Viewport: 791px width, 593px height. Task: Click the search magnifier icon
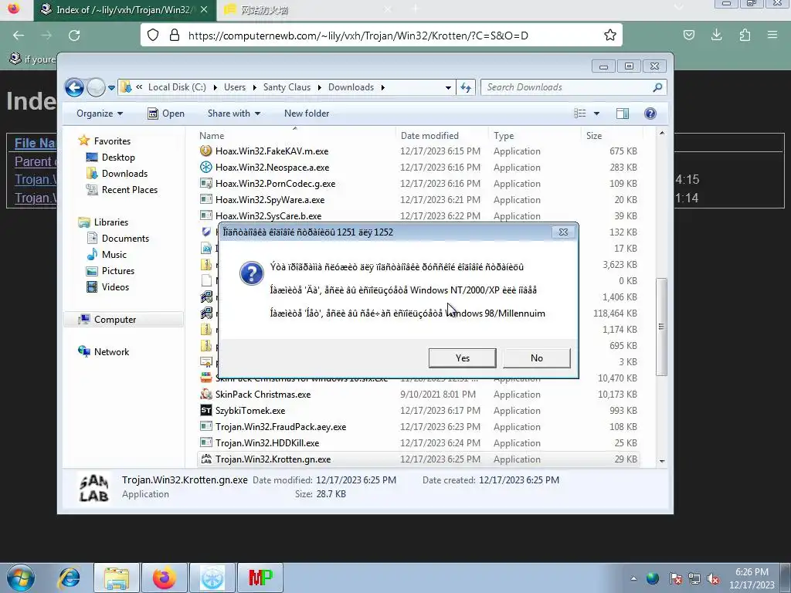(657, 88)
